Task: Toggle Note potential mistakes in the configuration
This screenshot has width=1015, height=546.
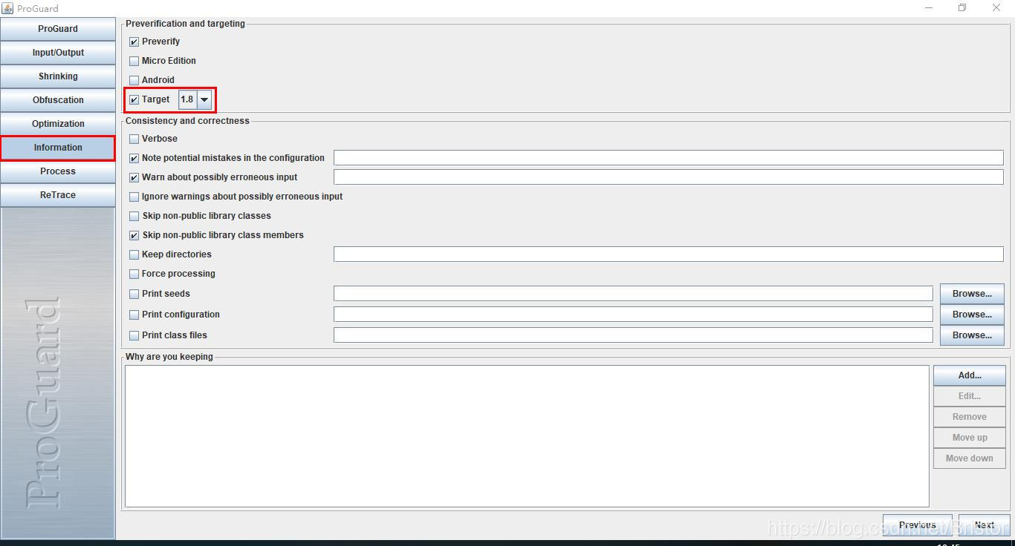Action: (134, 159)
